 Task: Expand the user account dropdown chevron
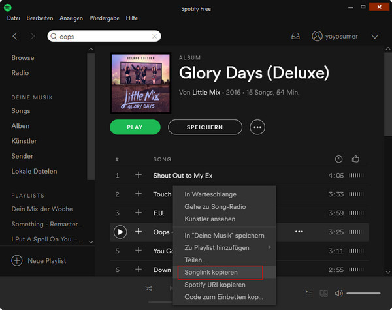tap(375, 37)
